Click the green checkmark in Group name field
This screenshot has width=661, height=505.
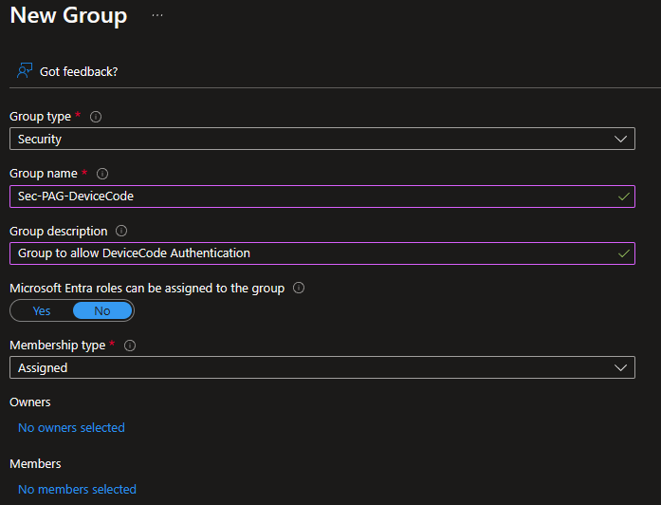point(622,196)
